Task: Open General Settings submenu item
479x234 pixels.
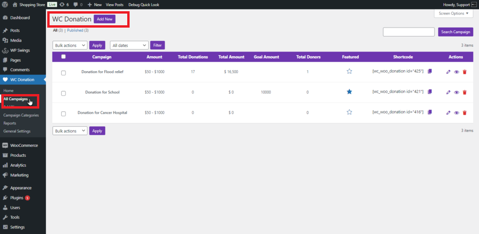Action: coord(17,131)
